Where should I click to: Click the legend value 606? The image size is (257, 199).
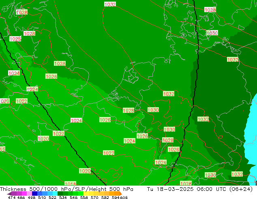pyautogui.click(x=124, y=197)
